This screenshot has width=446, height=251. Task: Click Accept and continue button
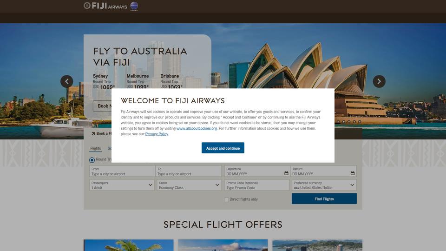coord(223,148)
